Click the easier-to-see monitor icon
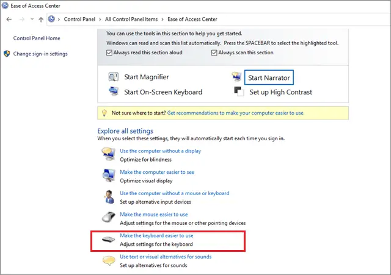 (x=109, y=175)
